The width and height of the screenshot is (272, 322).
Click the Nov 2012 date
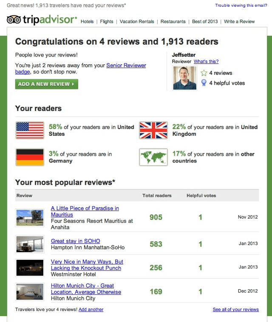(x=248, y=217)
